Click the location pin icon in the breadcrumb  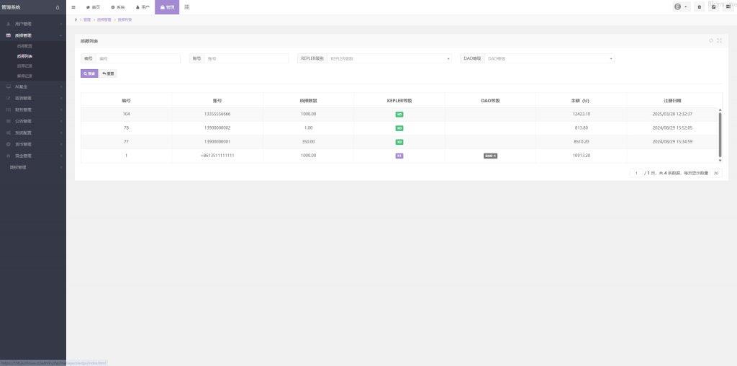coord(76,19)
